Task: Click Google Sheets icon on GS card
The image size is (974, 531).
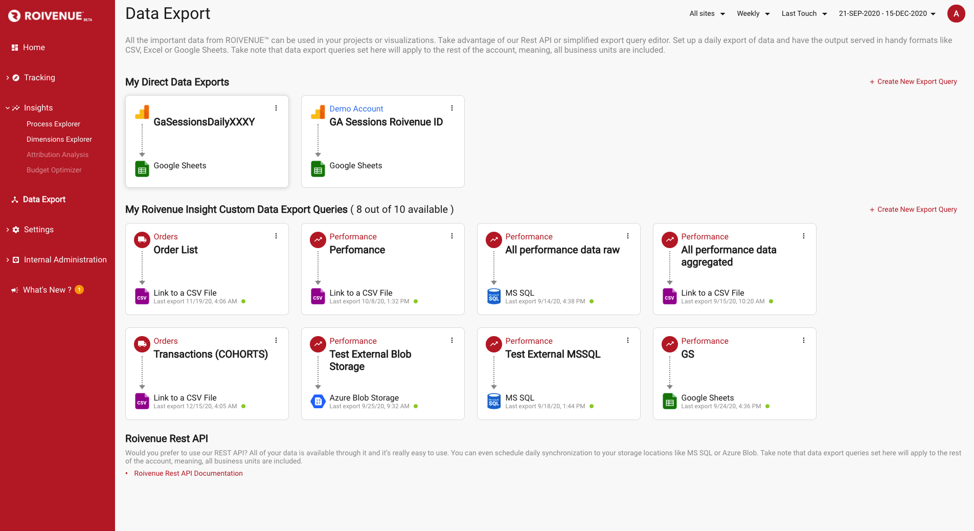Action: point(670,402)
